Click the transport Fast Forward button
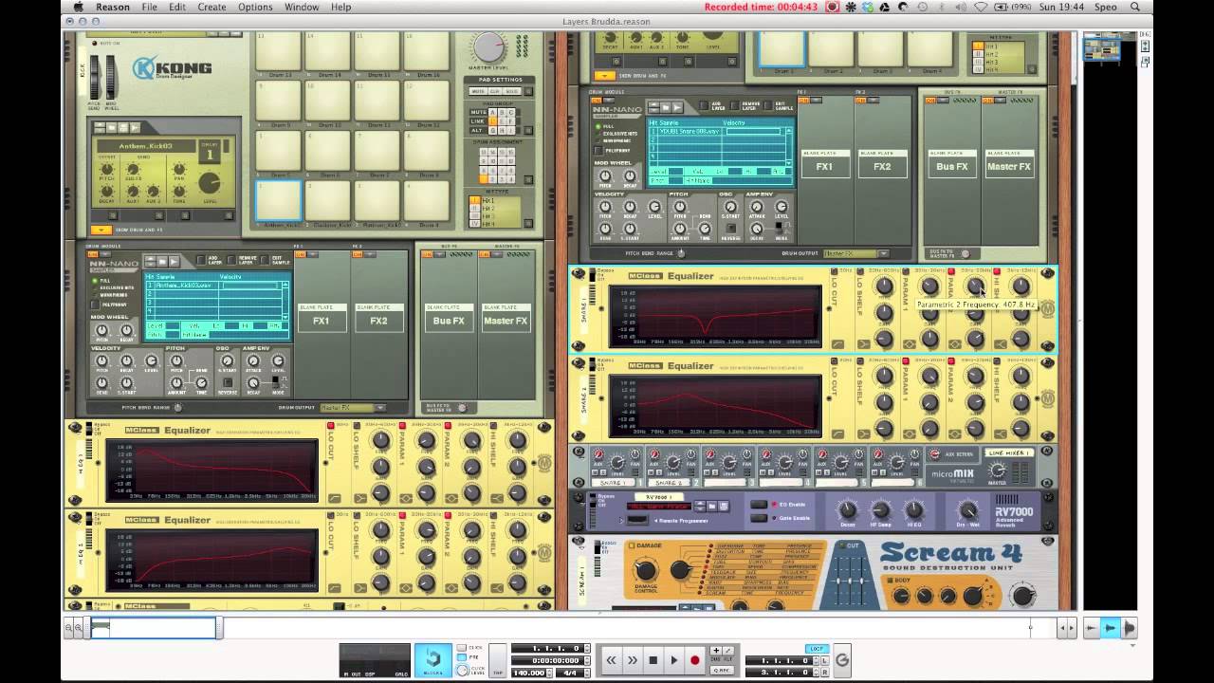 tap(633, 660)
